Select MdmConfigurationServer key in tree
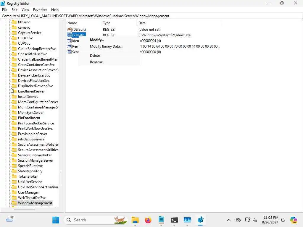303x227 pixels. click(38, 102)
